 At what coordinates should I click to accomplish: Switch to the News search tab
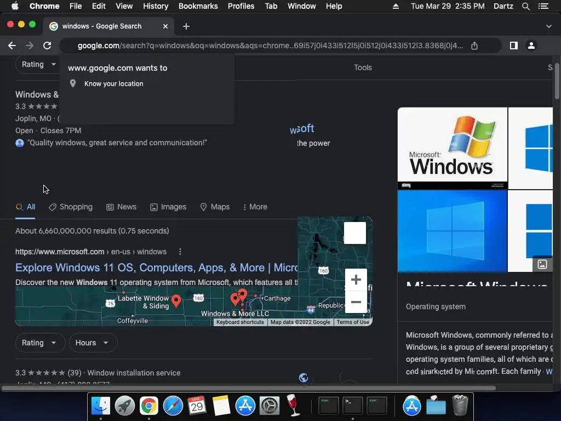(x=122, y=207)
